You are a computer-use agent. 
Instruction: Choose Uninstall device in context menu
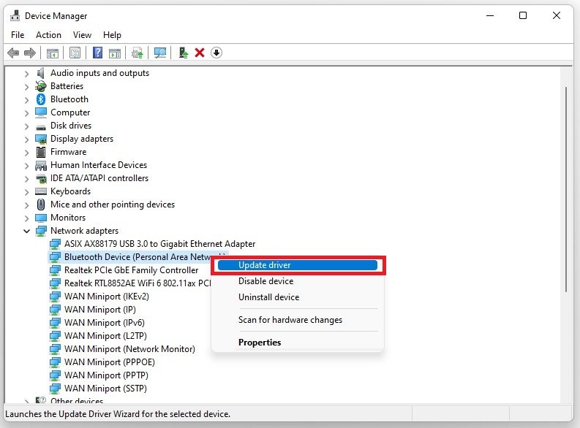coord(268,297)
